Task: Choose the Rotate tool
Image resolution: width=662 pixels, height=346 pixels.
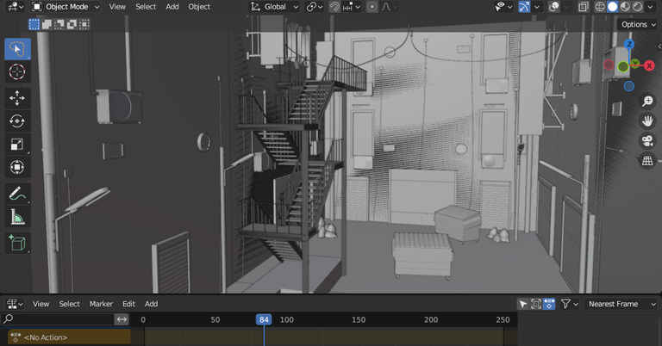Action: [x=17, y=120]
